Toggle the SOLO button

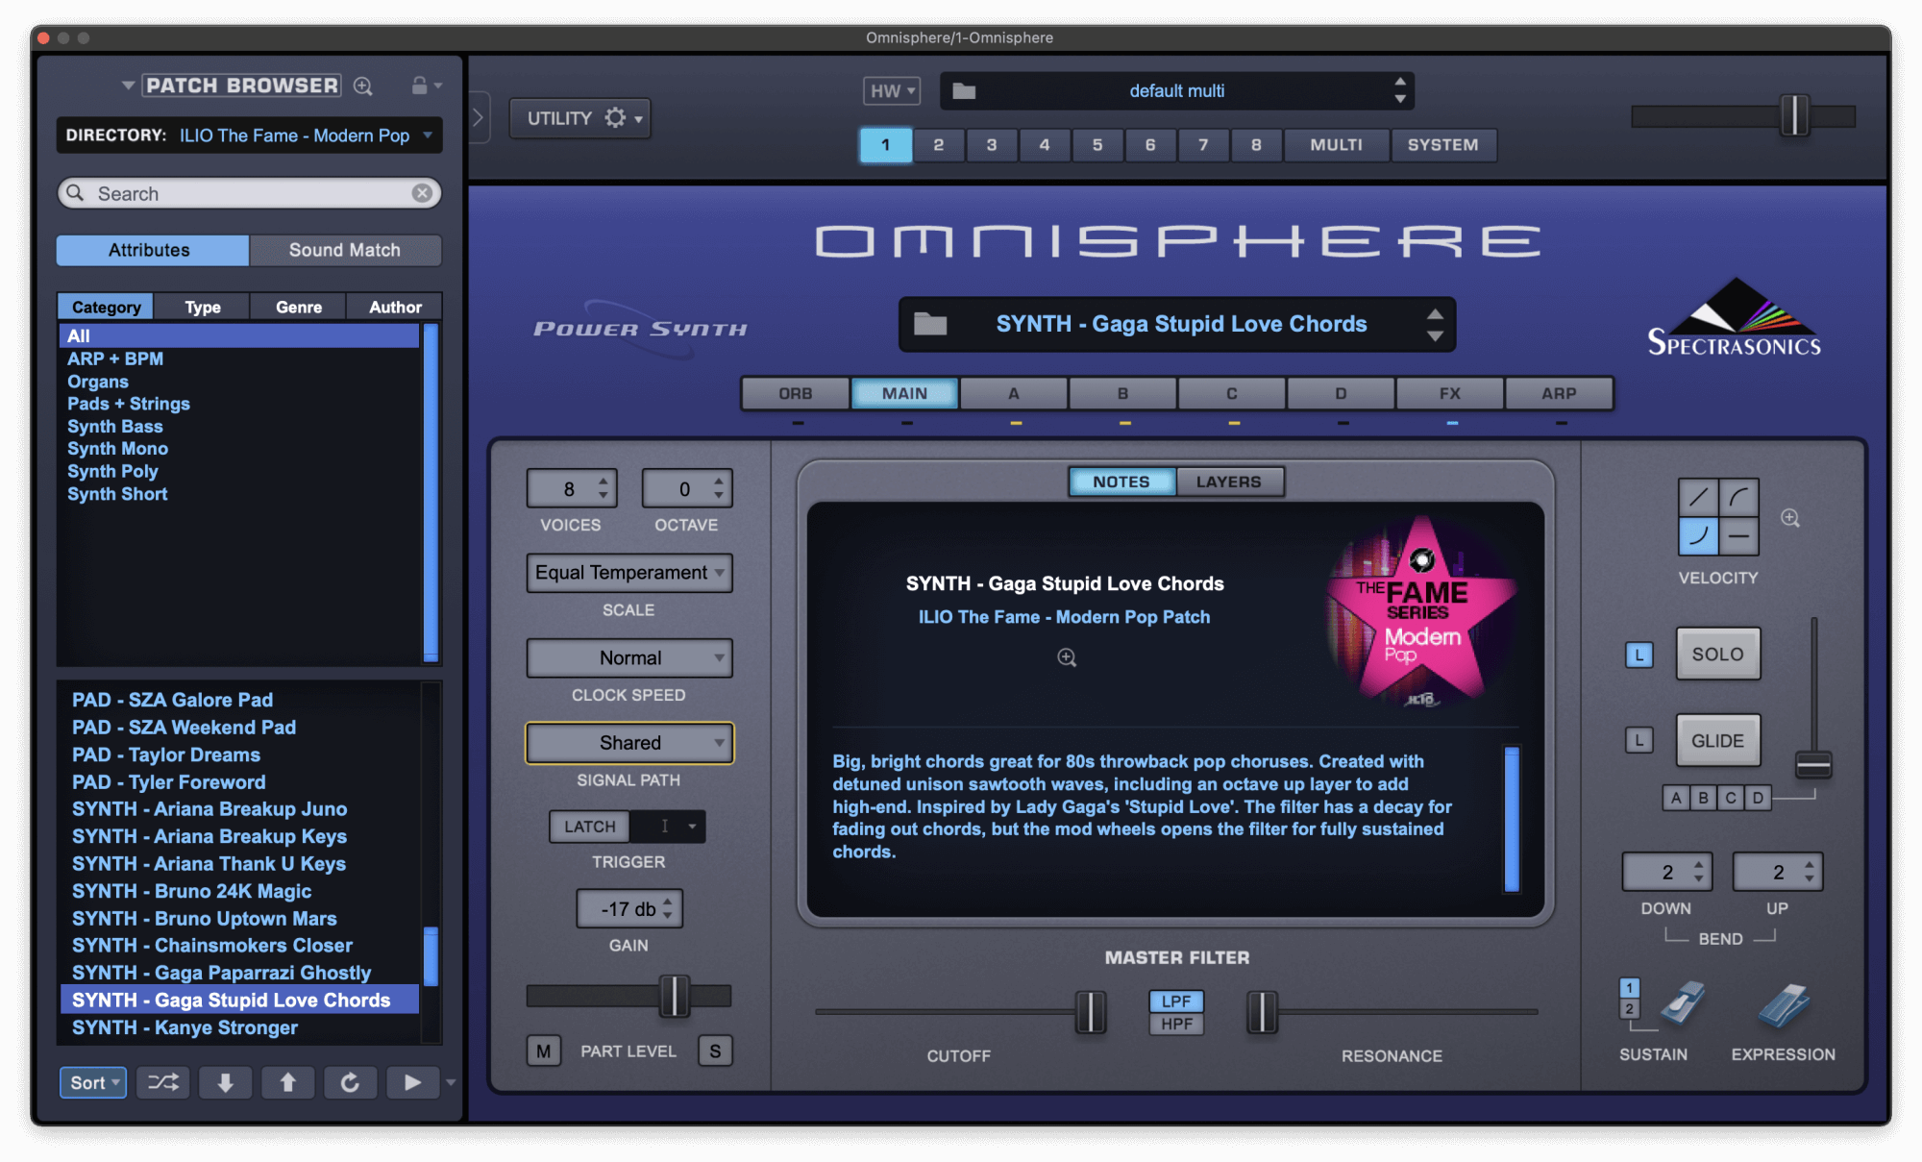click(x=1717, y=654)
